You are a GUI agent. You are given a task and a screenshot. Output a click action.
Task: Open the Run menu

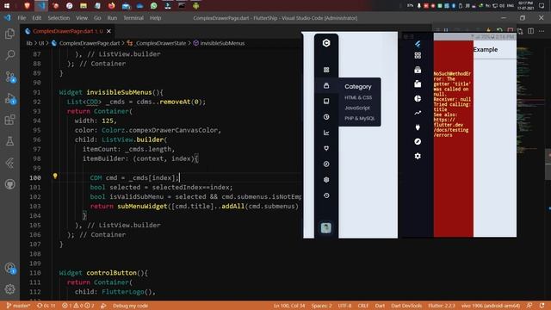[x=112, y=18]
